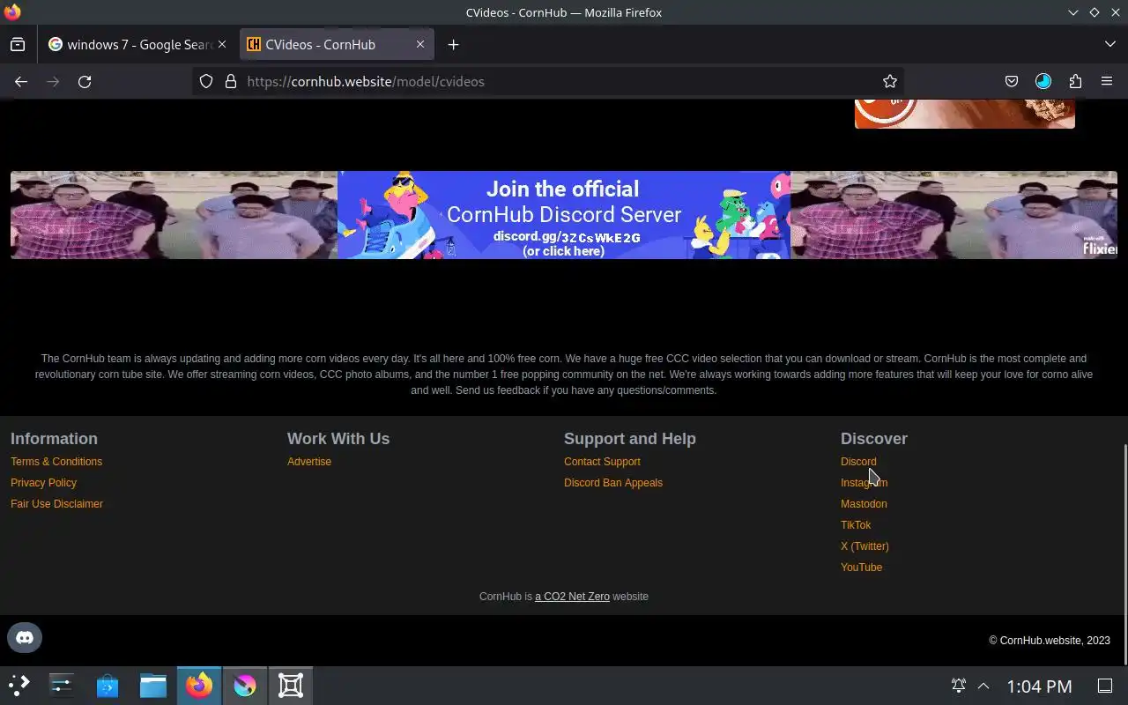Open the Privacy Policy link

(43, 483)
